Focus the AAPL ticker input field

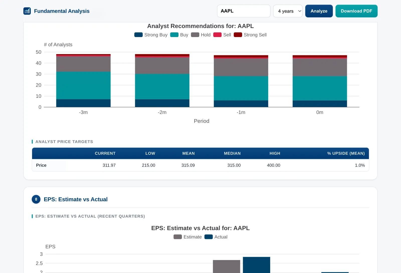point(244,11)
